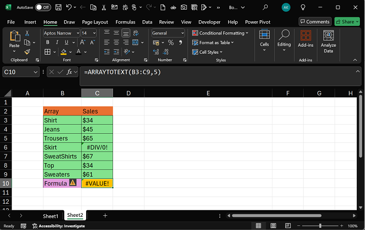
Task: Adjust the zoom slider
Action: pos(320,226)
